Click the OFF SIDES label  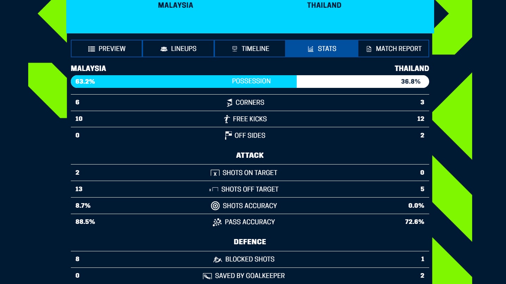pos(250,135)
